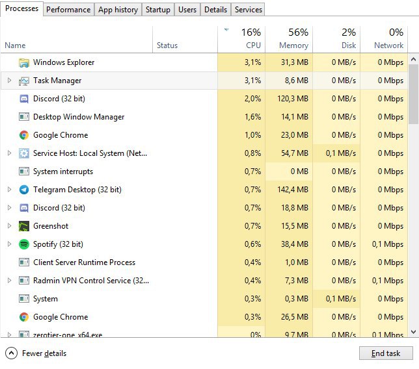Expand the Radmin VPN Control Service group
Image resolution: width=419 pixels, height=369 pixels.
(9, 281)
